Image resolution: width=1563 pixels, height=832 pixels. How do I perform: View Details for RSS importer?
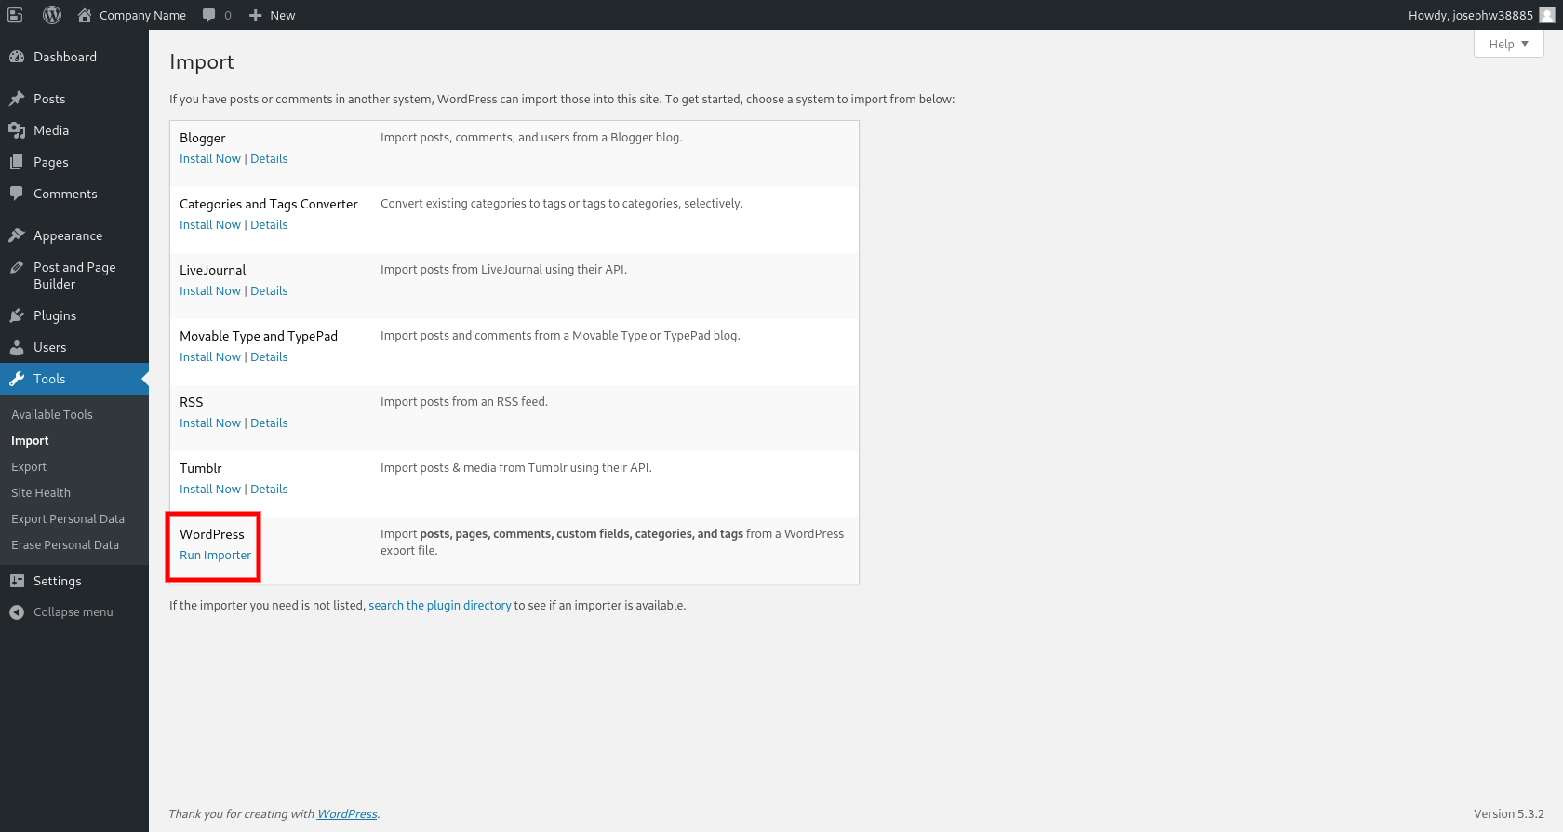click(269, 423)
